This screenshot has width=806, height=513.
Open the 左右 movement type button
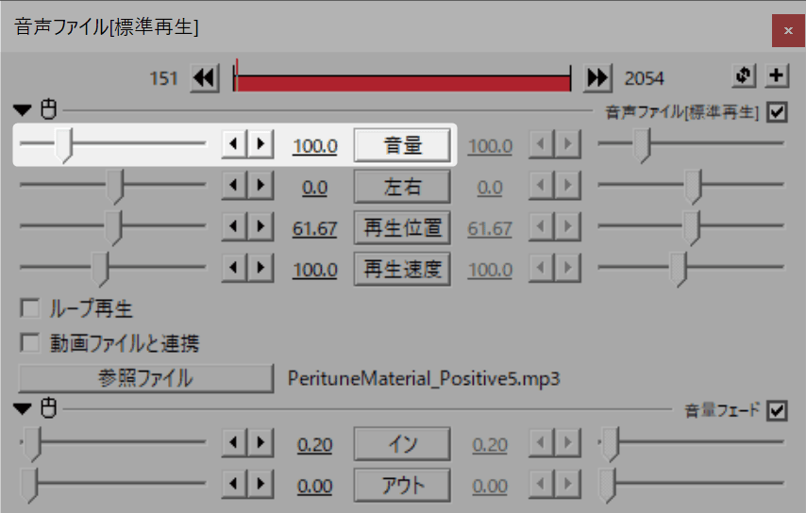click(402, 187)
